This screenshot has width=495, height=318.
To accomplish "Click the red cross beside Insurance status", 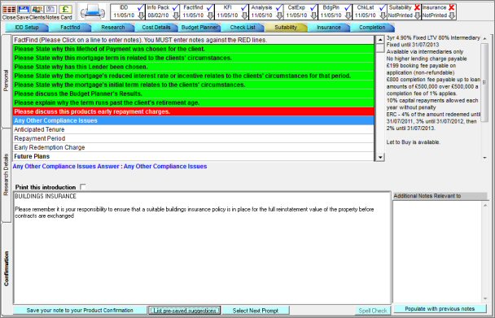I will [451, 7].
